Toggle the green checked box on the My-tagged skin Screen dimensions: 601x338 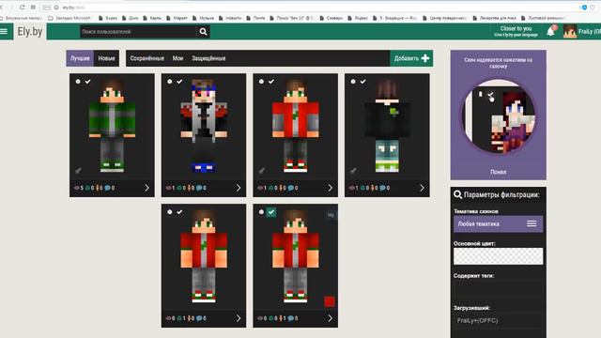pyautogui.click(x=271, y=211)
